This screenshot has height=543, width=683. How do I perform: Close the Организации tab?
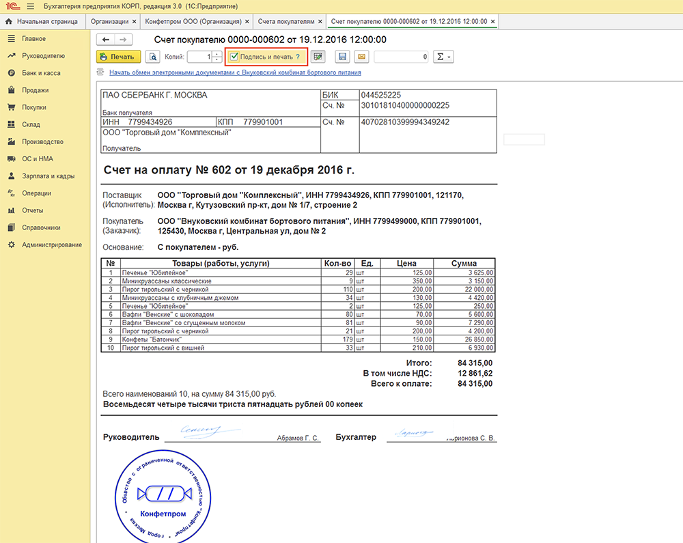coord(134,21)
